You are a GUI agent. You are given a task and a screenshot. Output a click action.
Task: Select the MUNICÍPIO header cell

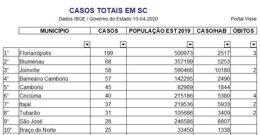55,31
